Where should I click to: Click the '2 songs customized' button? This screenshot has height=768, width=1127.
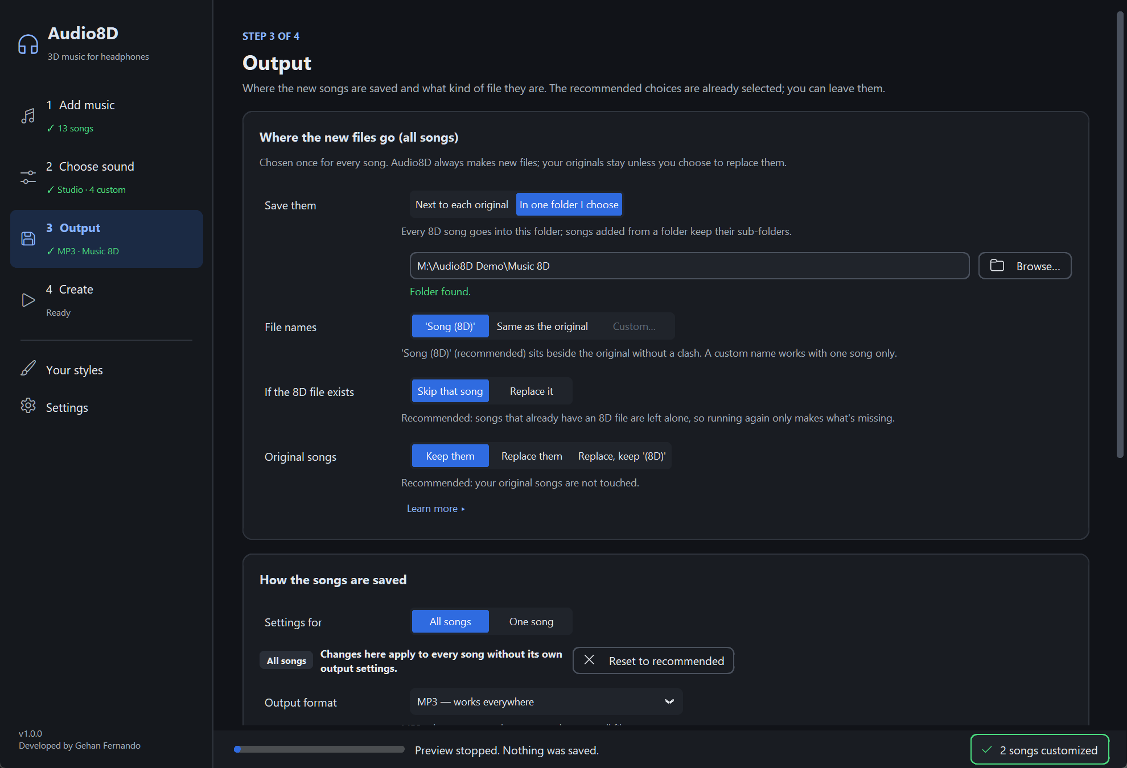1039,750
